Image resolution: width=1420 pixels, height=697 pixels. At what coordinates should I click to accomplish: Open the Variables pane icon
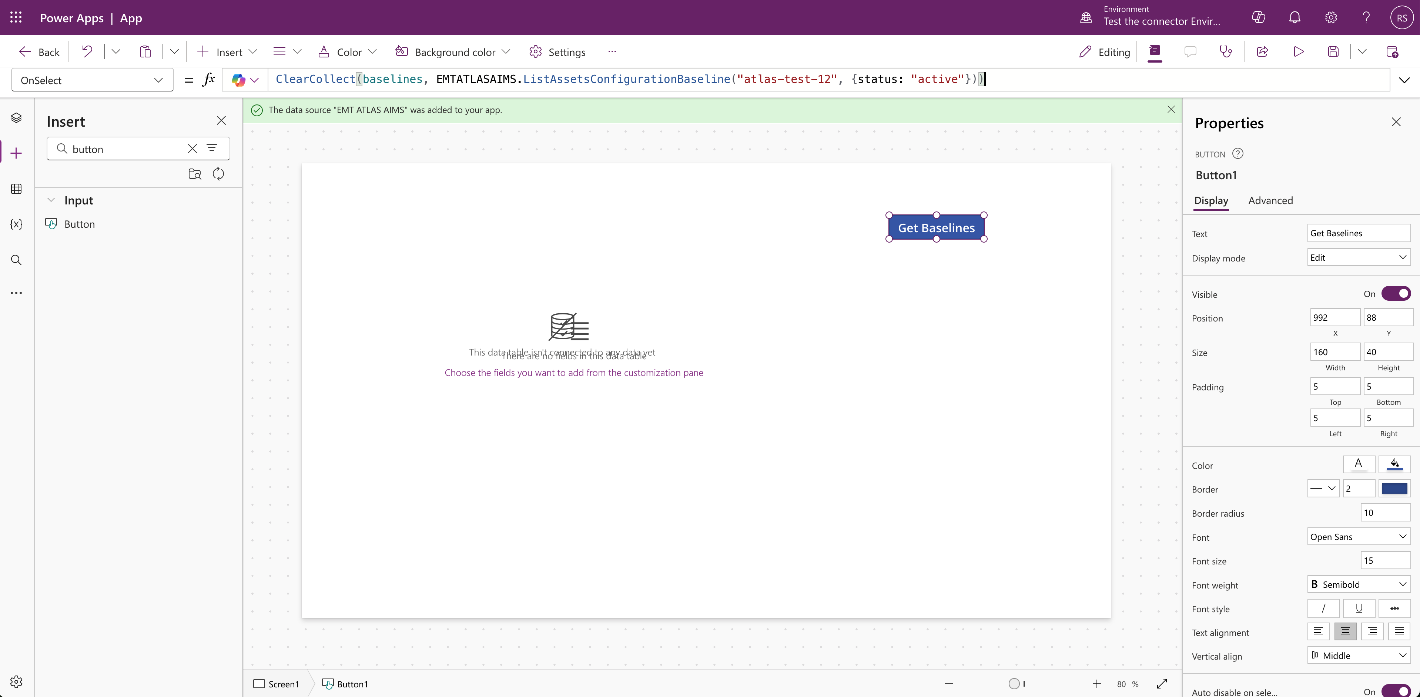tap(16, 224)
